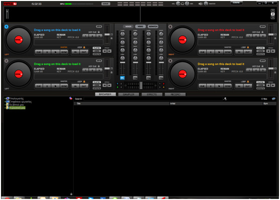This screenshot has width=280, height=200.
Task: Open the BROWSER tab
Action: point(105,94)
